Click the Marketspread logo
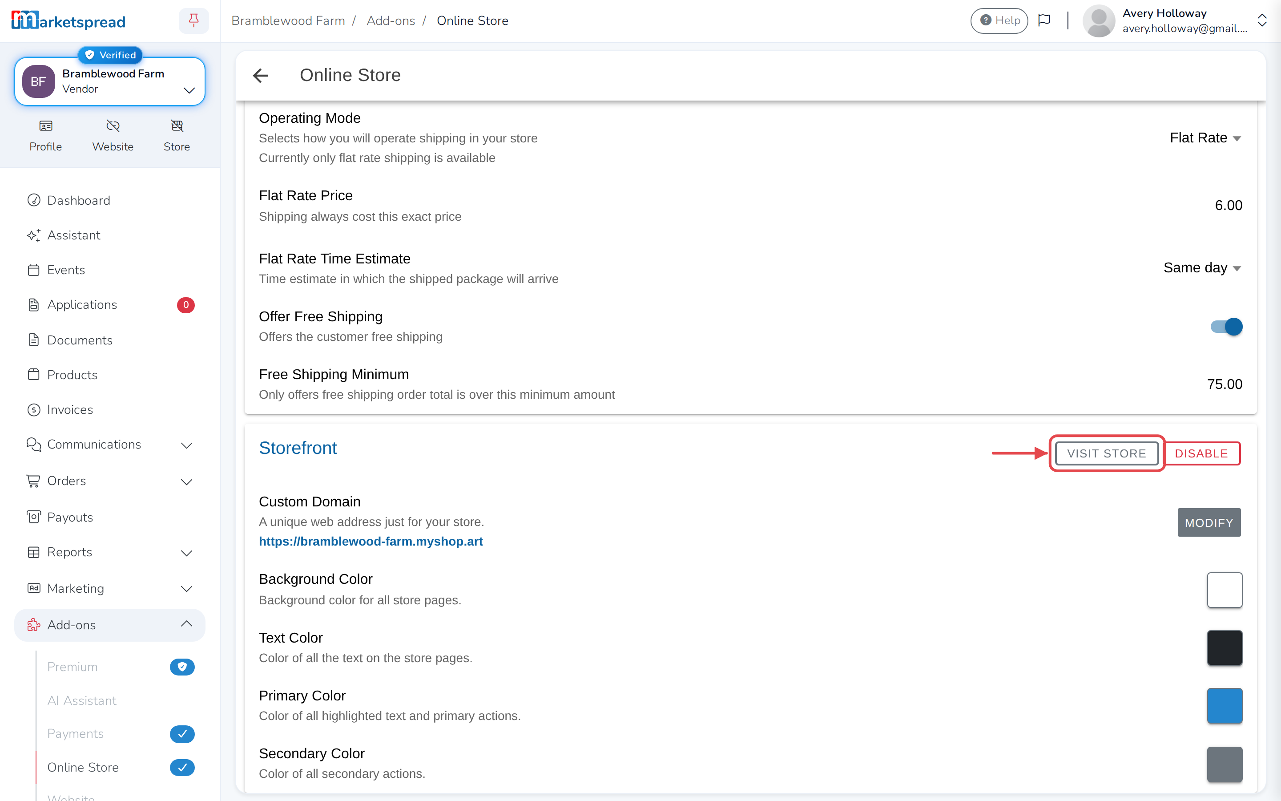1281x801 pixels. point(68,20)
